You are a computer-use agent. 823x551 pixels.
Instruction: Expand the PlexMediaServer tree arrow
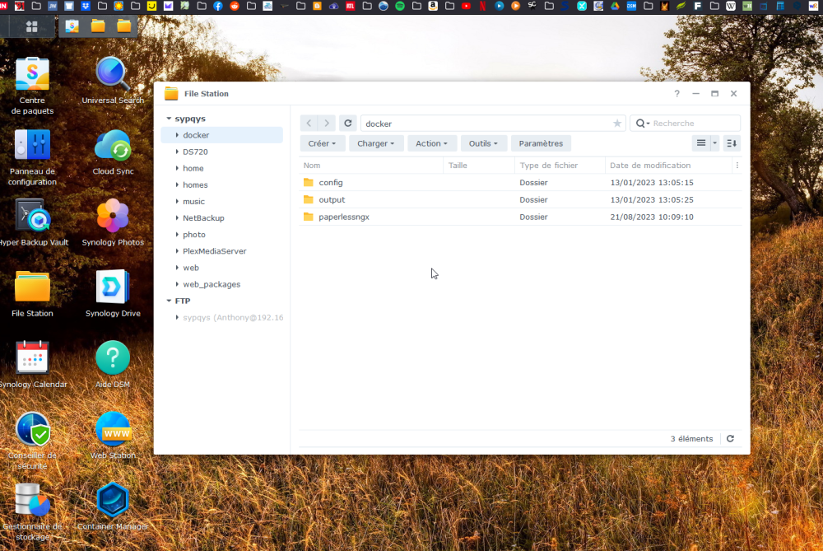177,251
